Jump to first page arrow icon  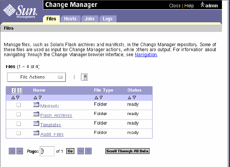pos(12,151)
